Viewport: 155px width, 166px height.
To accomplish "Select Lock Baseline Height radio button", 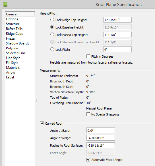I will coord(52,27).
